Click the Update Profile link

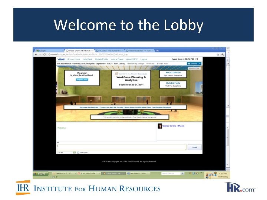click(102, 59)
